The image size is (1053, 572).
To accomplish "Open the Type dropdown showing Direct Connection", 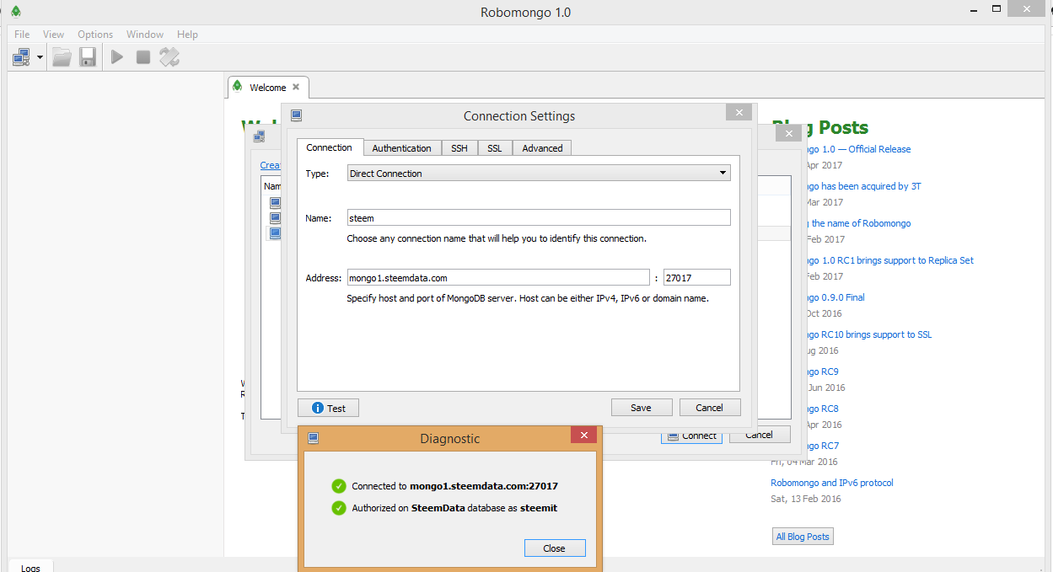I will [539, 173].
